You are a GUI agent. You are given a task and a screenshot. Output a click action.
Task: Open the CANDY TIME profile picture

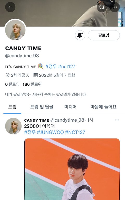pos(15,30)
